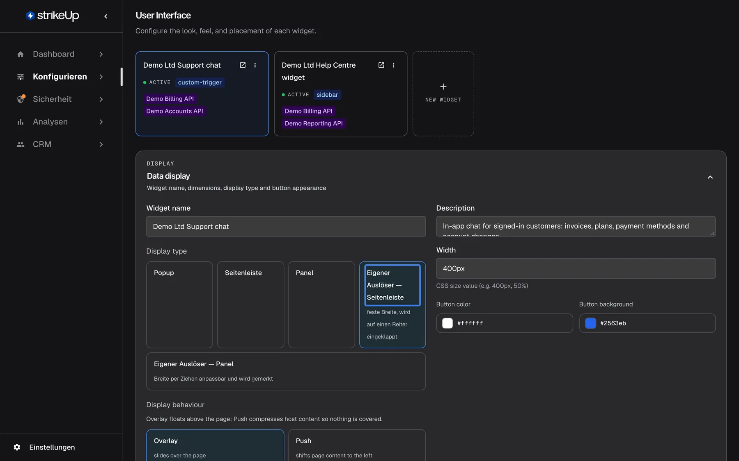The width and height of the screenshot is (739, 461).
Task: Open Demo Ltd Support chat in new window
Action: click(x=243, y=65)
